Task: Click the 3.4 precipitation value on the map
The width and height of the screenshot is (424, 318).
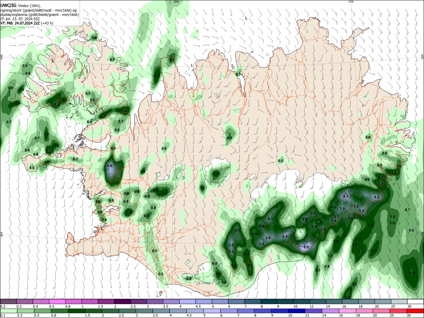Action: coord(261,244)
